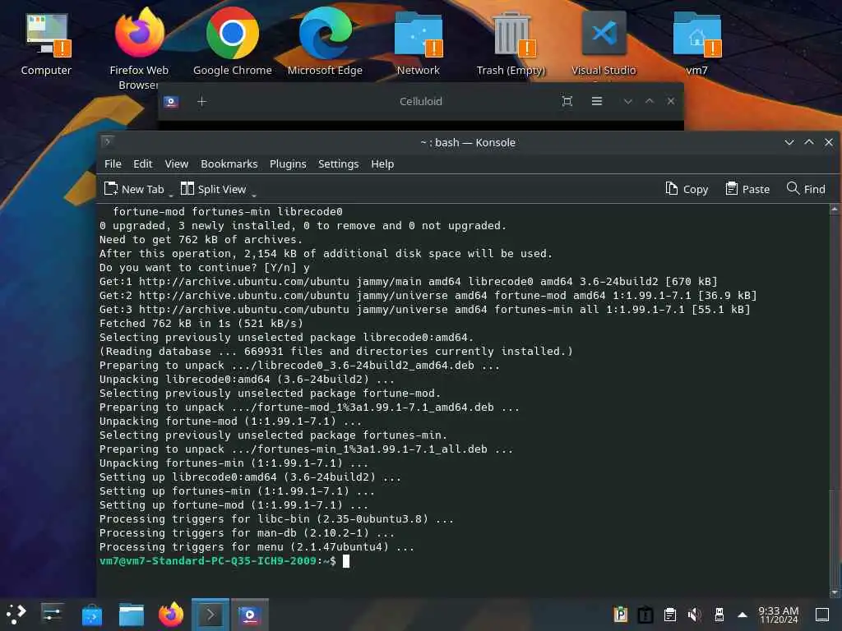
Task: Click Split View button in Konsole
Action: pyautogui.click(x=214, y=189)
